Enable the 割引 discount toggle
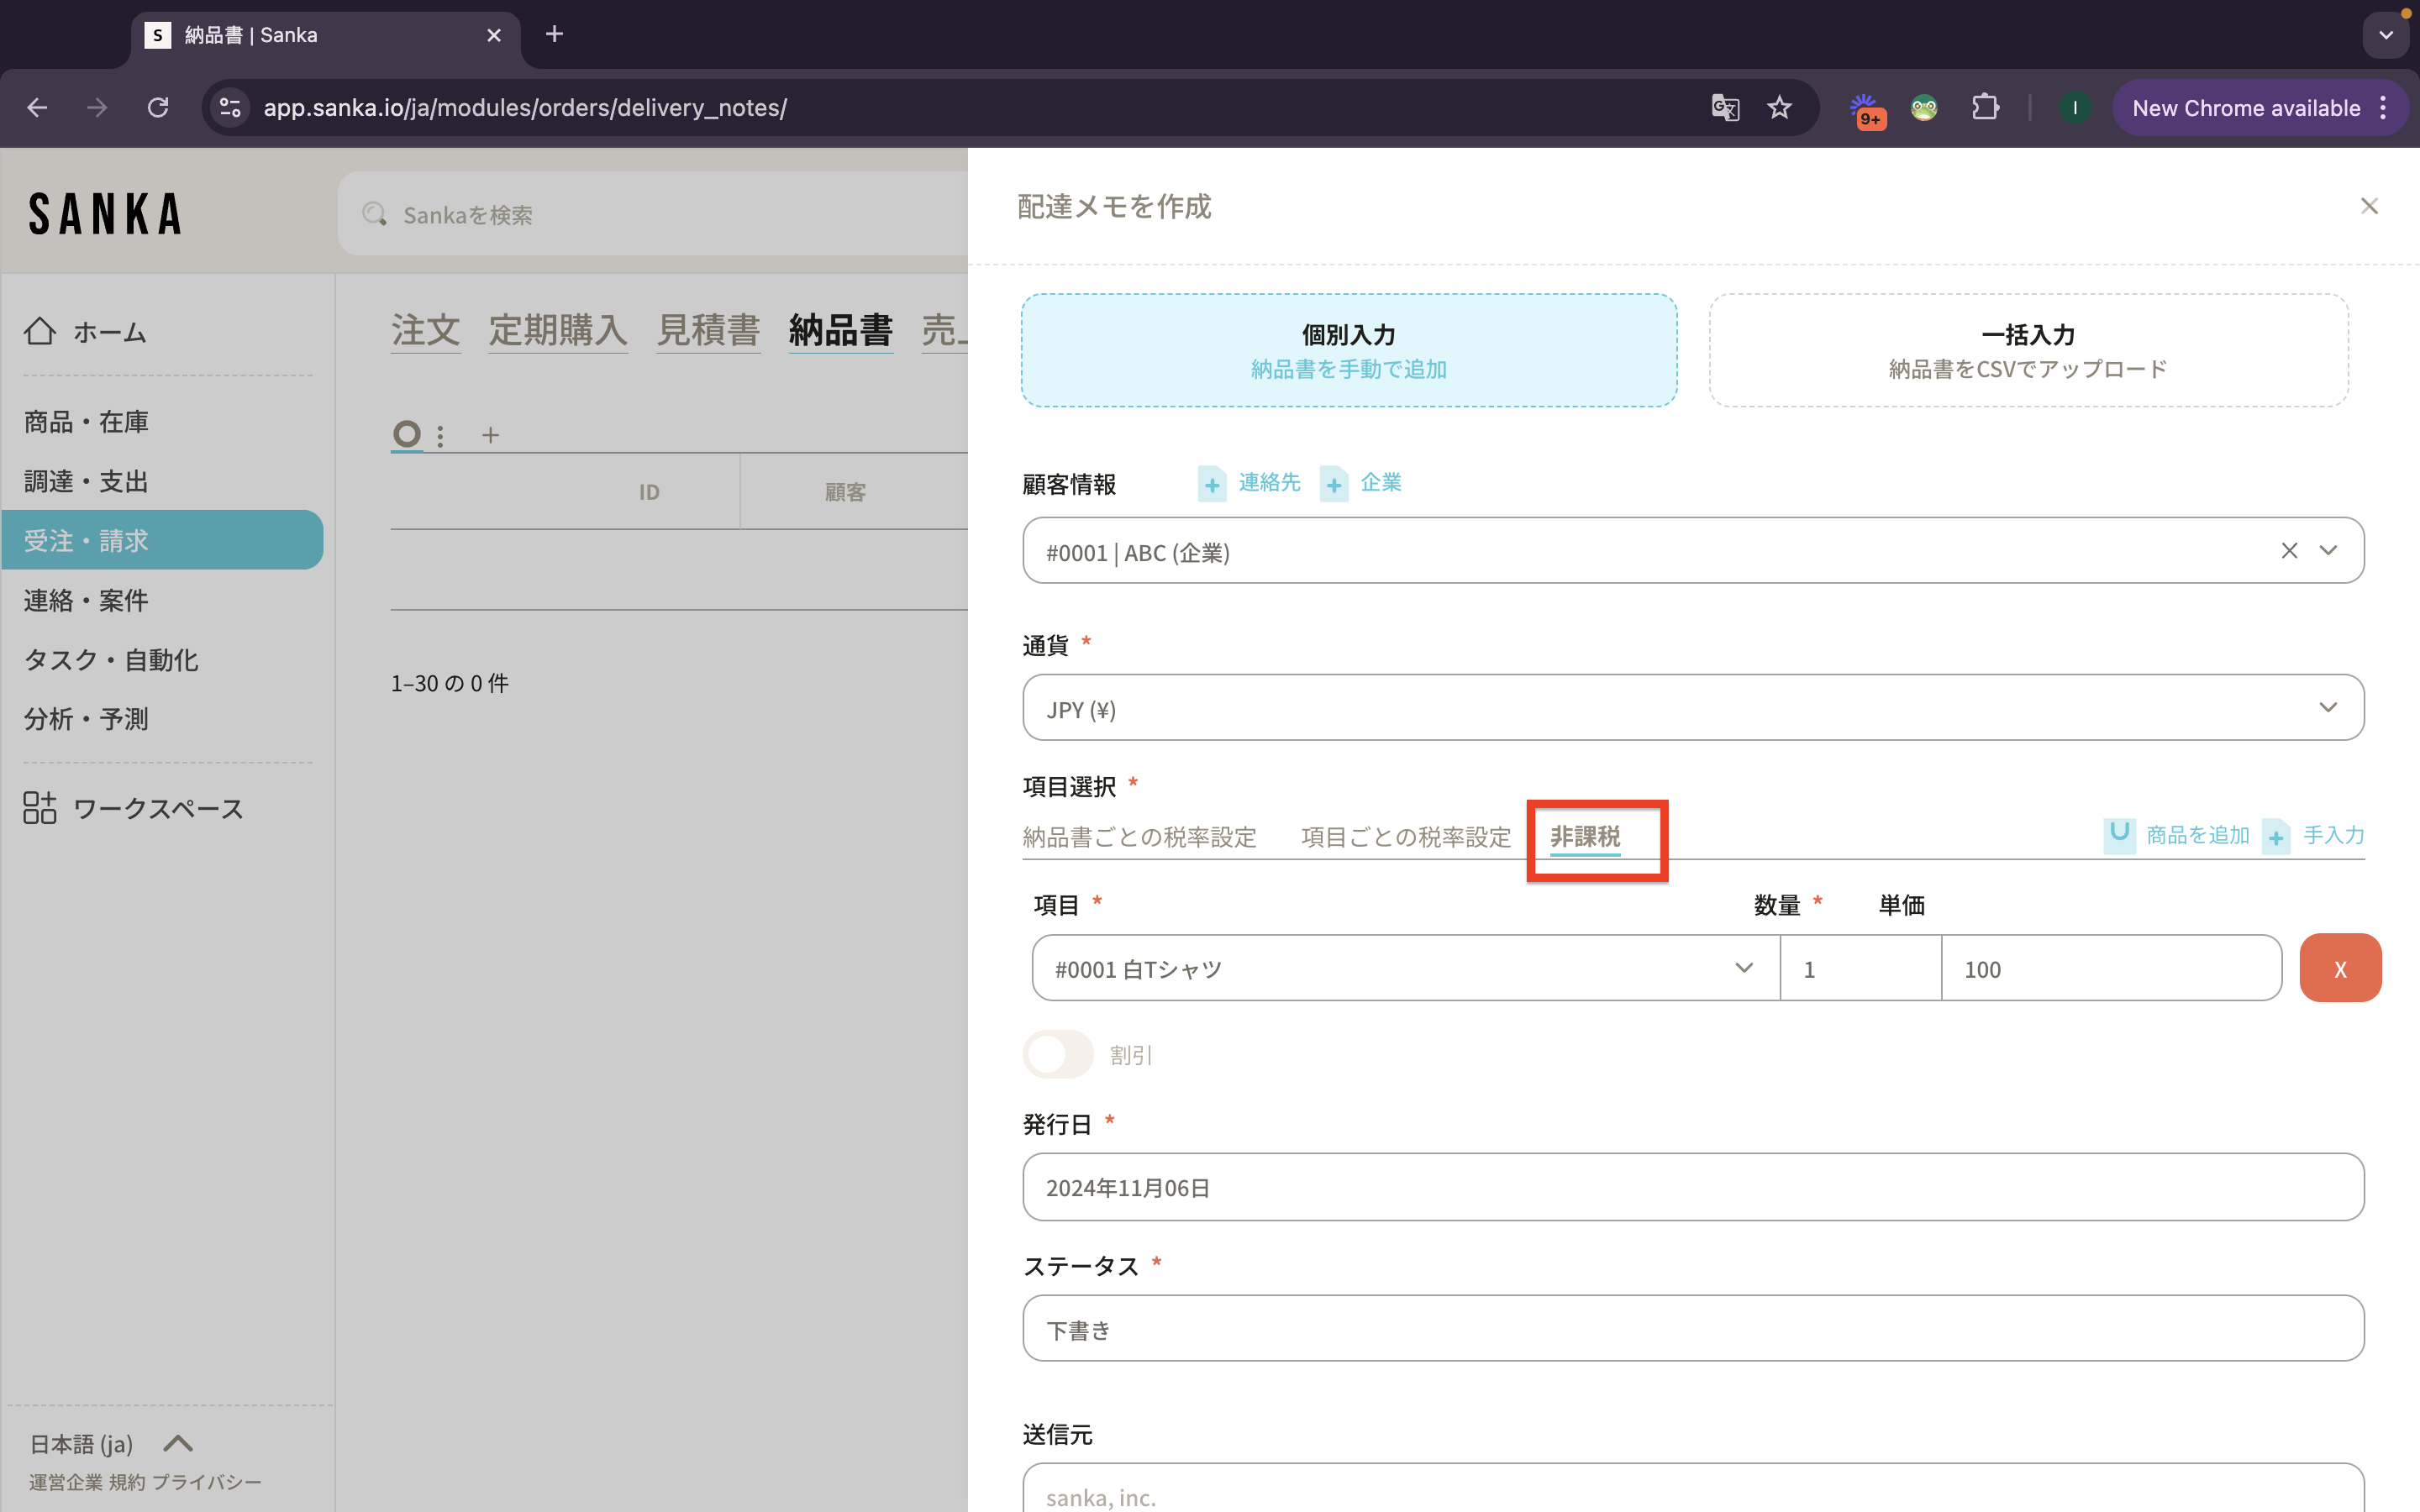 point(1058,1054)
